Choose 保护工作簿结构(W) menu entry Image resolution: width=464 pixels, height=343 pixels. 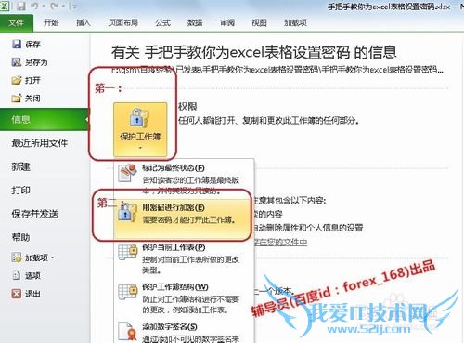[184, 298]
